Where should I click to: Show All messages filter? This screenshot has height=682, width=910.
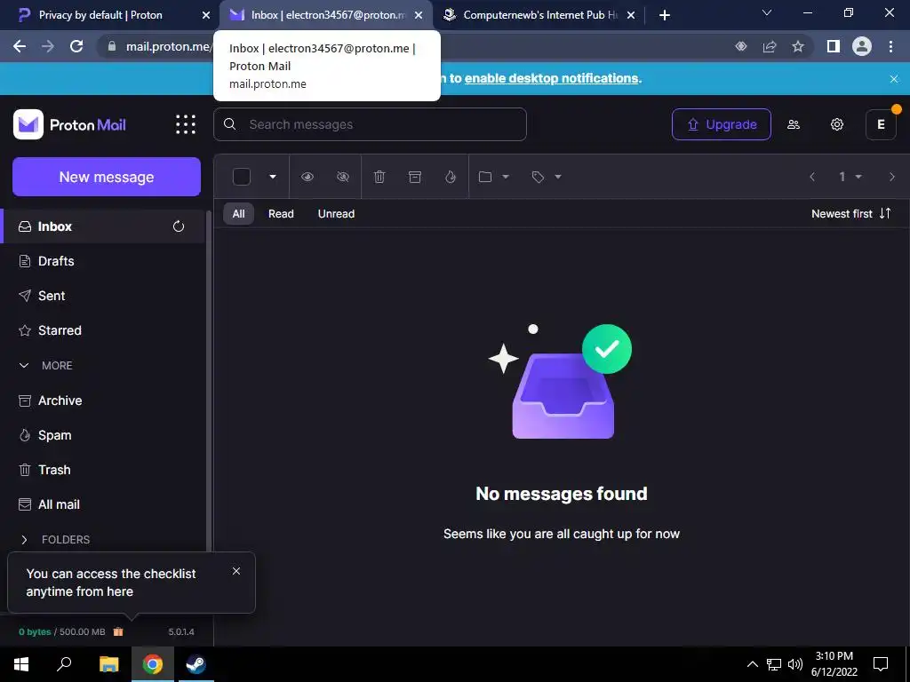click(238, 214)
